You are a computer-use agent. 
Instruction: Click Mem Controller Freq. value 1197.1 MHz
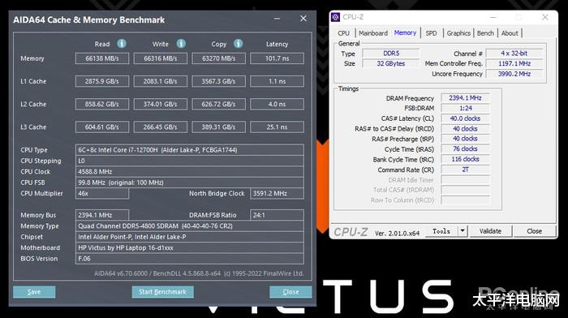click(x=514, y=63)
